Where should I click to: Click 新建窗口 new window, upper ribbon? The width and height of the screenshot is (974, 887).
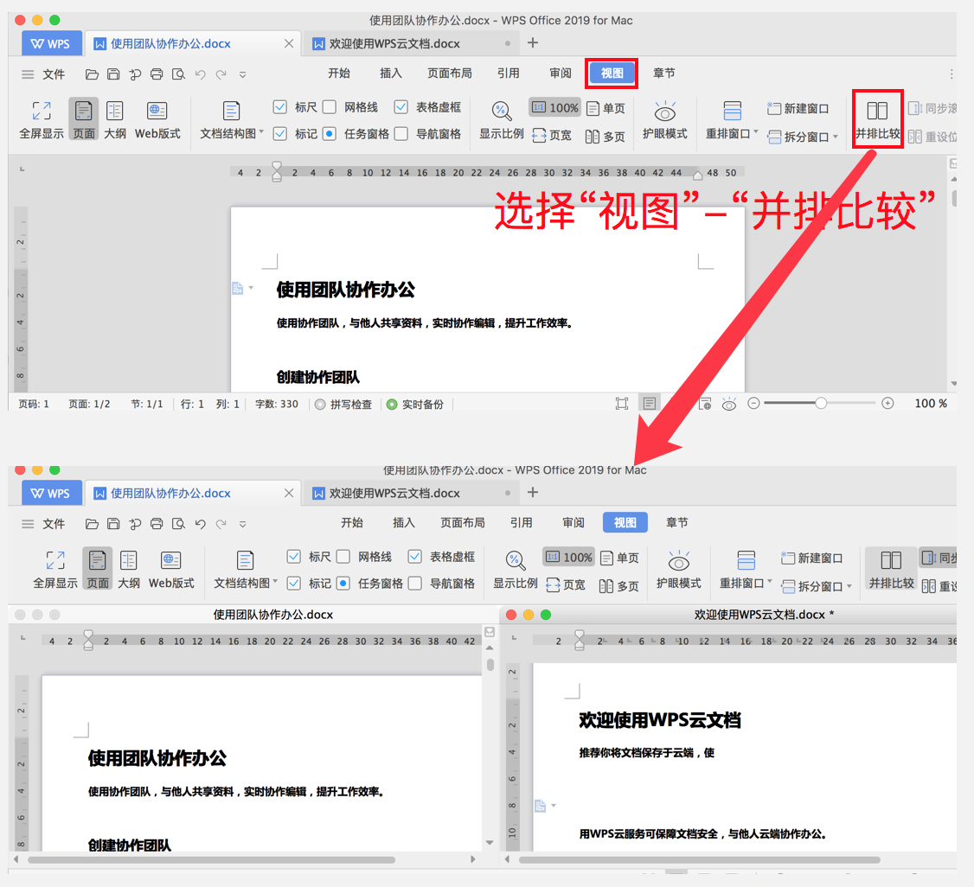798,109
